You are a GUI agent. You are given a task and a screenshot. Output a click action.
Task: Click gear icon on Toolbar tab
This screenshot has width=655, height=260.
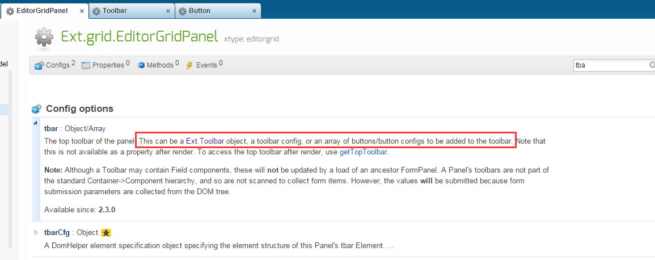point(96,11)
